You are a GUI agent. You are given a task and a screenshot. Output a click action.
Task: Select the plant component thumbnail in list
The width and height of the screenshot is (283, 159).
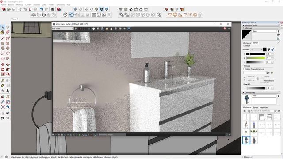tap(246, 140)
